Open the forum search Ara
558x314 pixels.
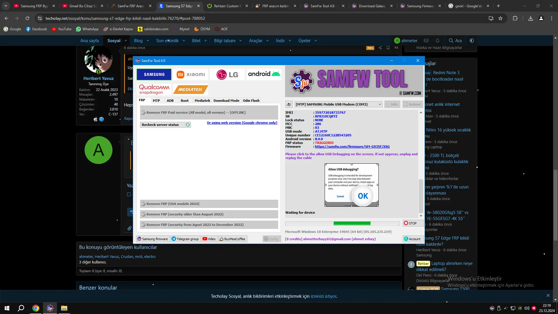click(x=455, y=41)
